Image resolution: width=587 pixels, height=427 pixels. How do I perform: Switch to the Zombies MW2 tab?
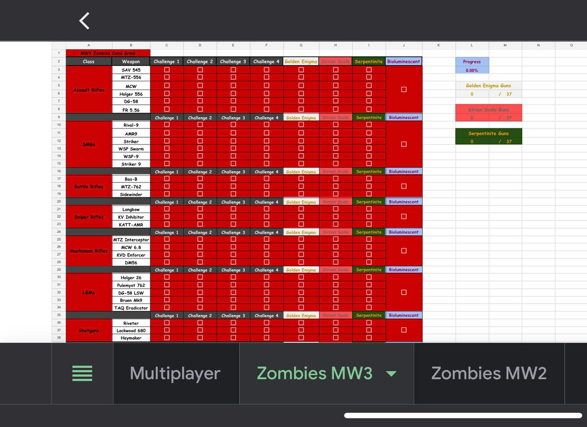tap(489, 373)
